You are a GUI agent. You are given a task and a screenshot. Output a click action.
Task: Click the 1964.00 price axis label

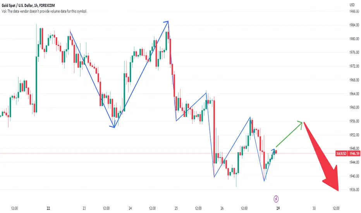pyautogui.click(x=354, y=94)
